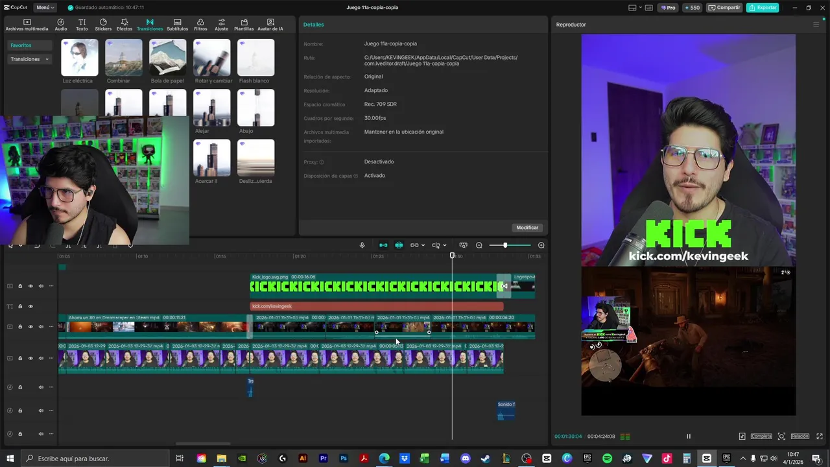The image size is (830, 467).
Task: Switch to the Efectos tab
Action: point(124,25)
